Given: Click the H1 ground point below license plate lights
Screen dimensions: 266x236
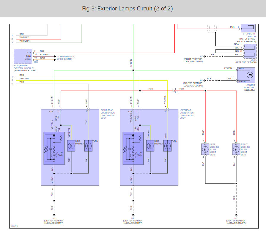Looking at the screenshot, I should (236, 215).
